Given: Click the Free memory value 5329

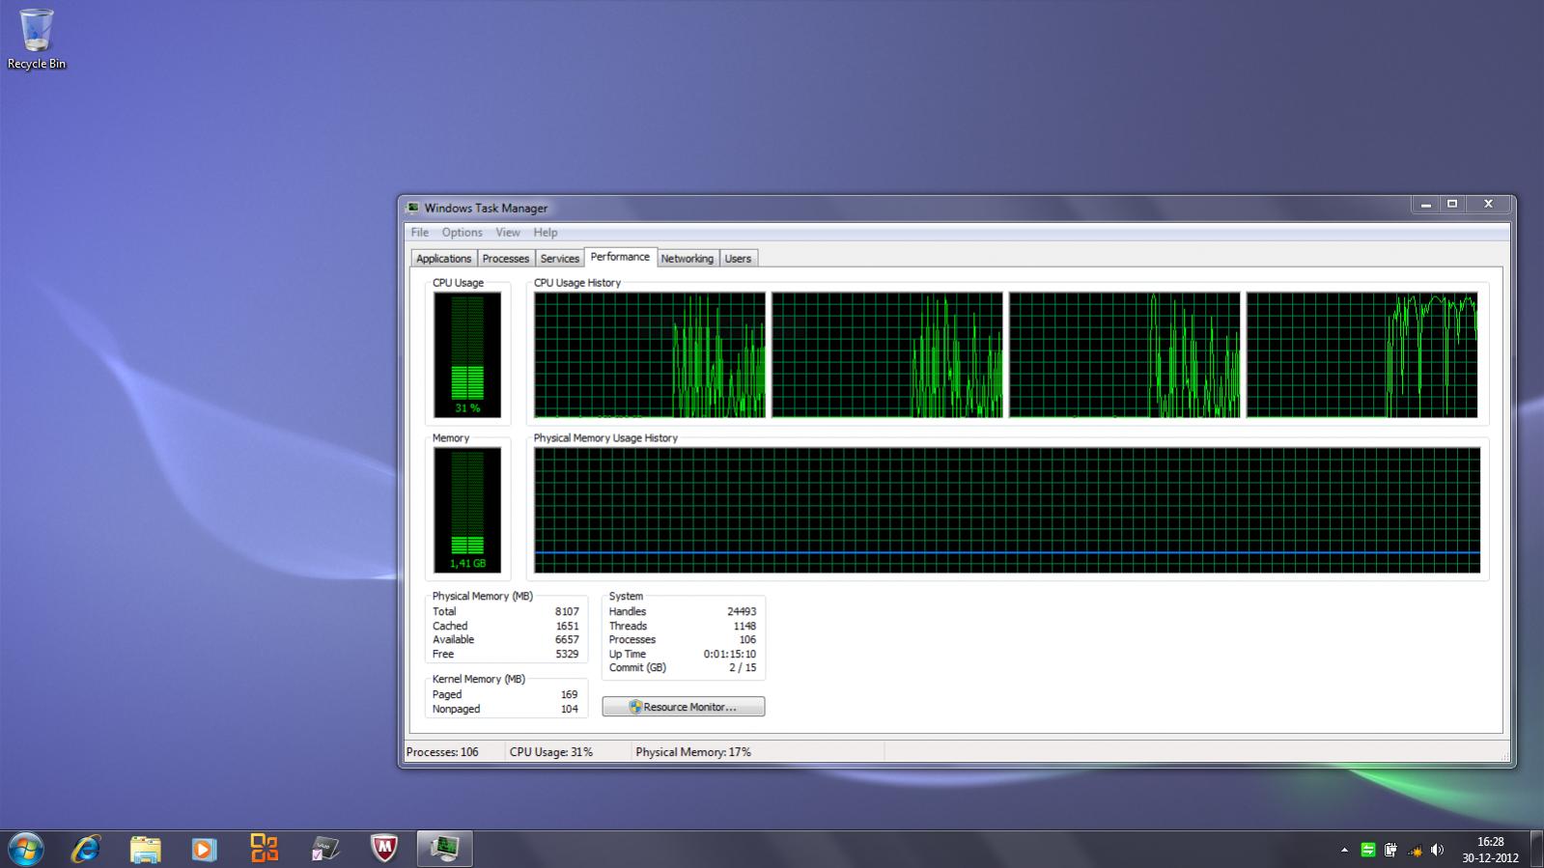Looking at the screenshot, I should point(567,655).
